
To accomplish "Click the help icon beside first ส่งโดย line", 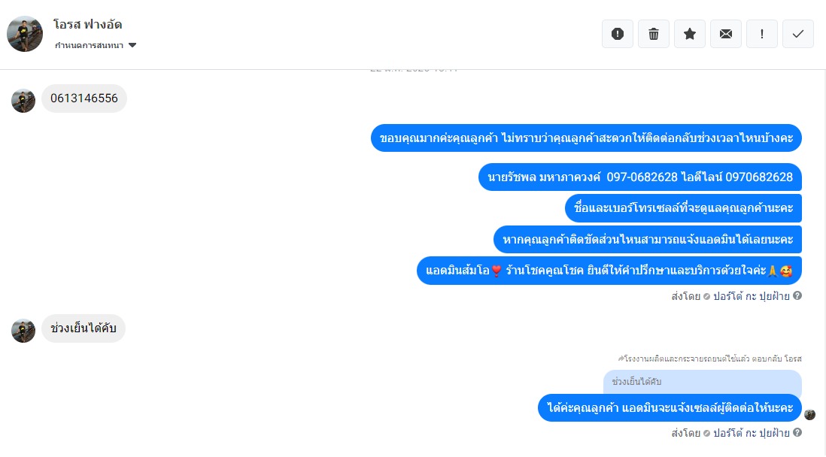I will 797,296.
